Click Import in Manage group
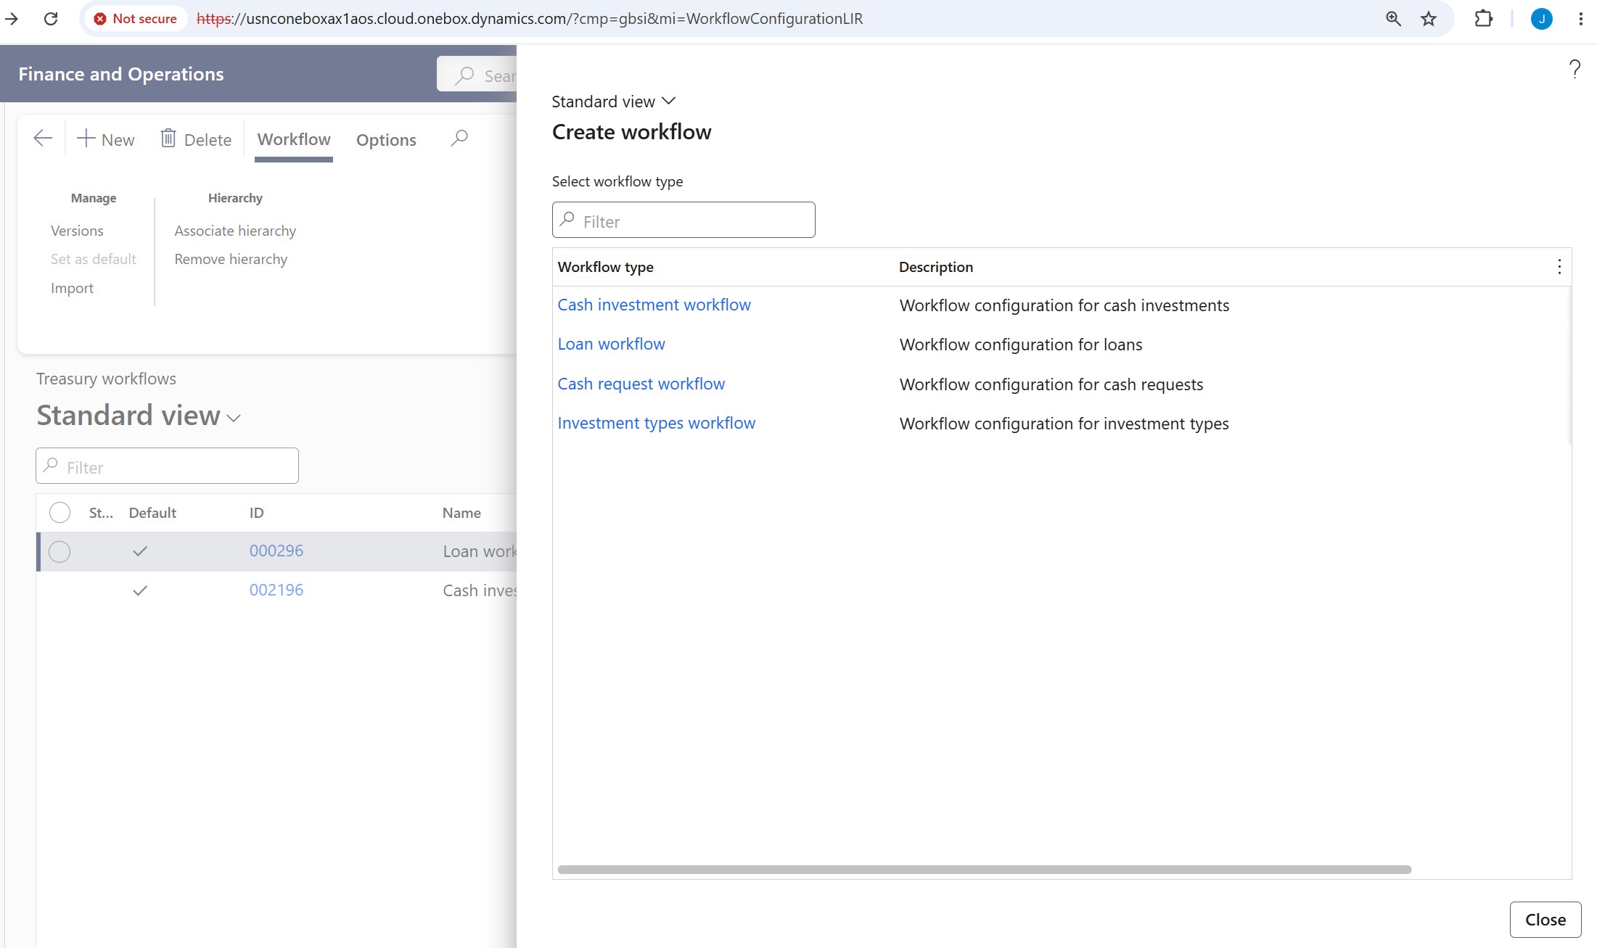 [x=72, y=288]
